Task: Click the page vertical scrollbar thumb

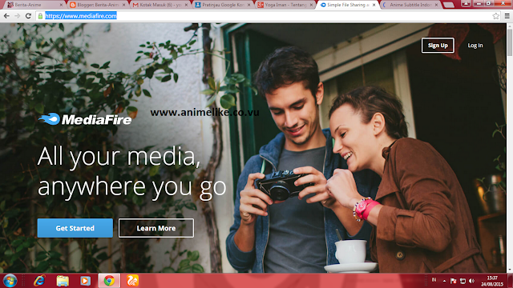Action: [510, 42]
